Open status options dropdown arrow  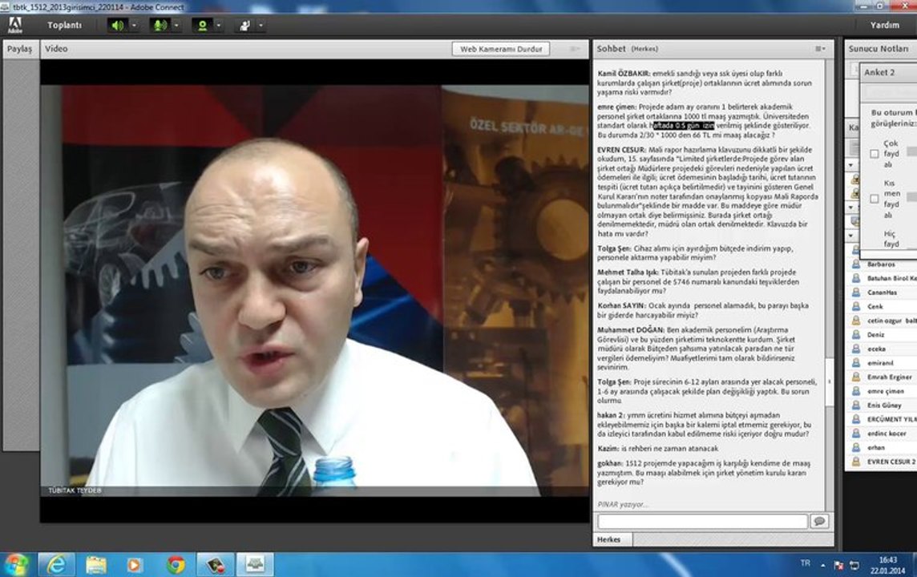(261, 25)
